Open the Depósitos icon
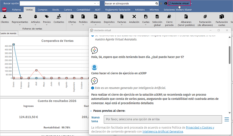Screen dimensions: 233x136 pyautogui.click(x=109, y=16)
